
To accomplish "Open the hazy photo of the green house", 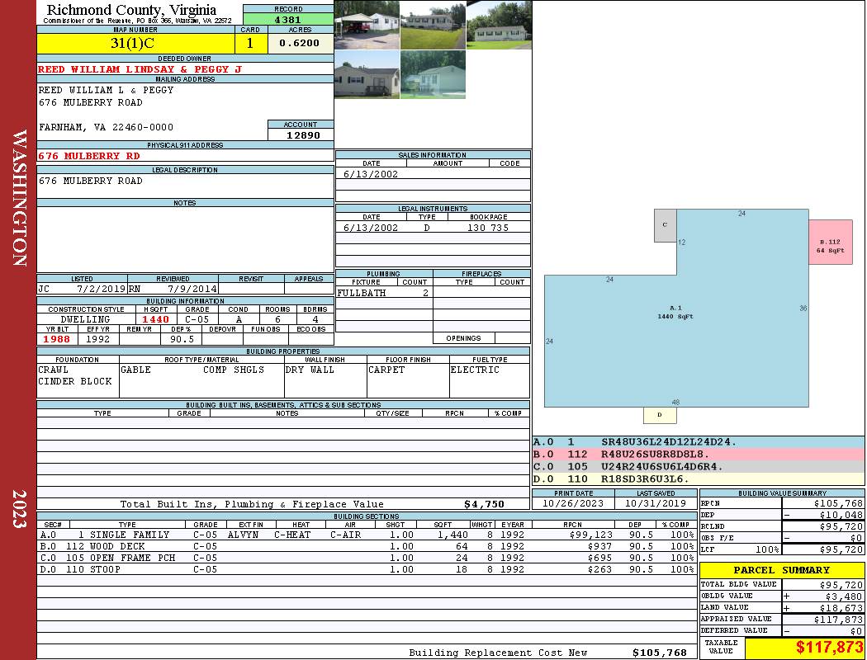I will point(433,74).
